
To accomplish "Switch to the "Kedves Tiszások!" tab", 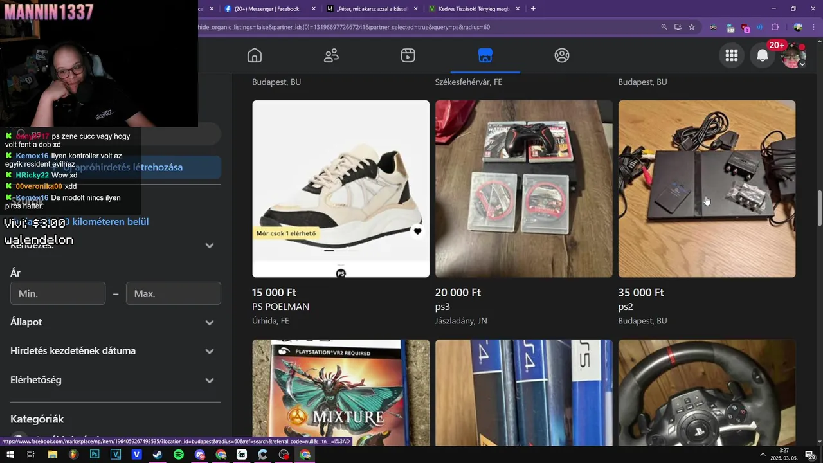I will tap(475, 8).
